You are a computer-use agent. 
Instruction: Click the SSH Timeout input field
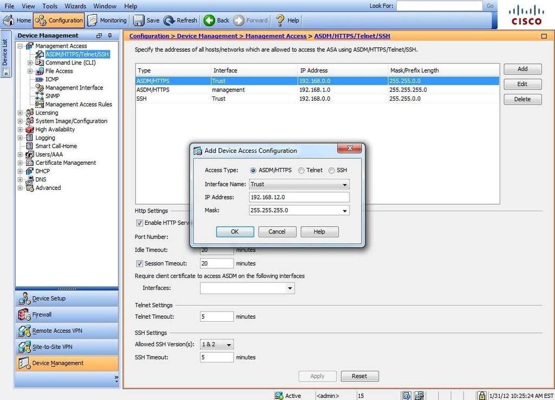217,357
